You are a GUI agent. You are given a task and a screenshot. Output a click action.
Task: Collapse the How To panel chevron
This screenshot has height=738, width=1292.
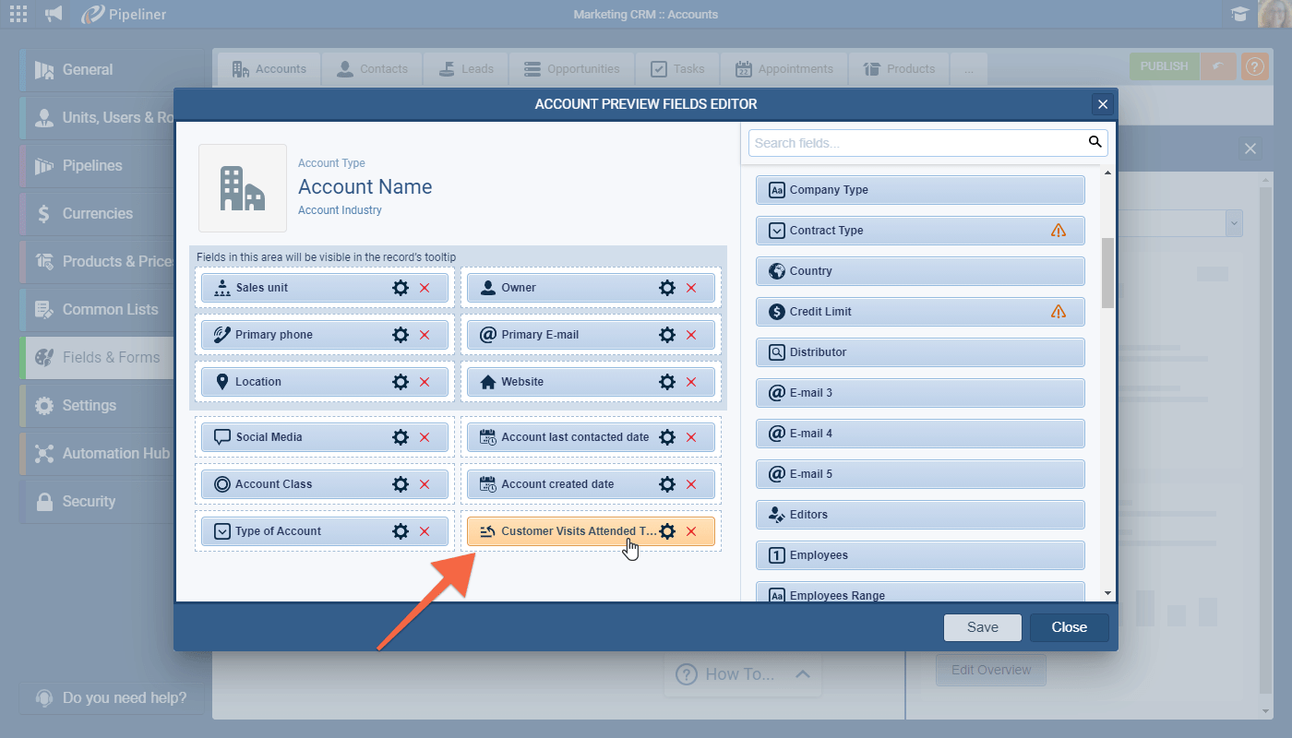[802, 674]
